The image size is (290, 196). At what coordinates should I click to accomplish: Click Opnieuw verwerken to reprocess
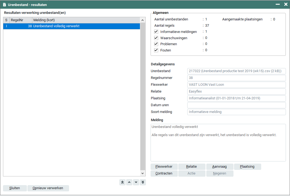click(48, 188)
